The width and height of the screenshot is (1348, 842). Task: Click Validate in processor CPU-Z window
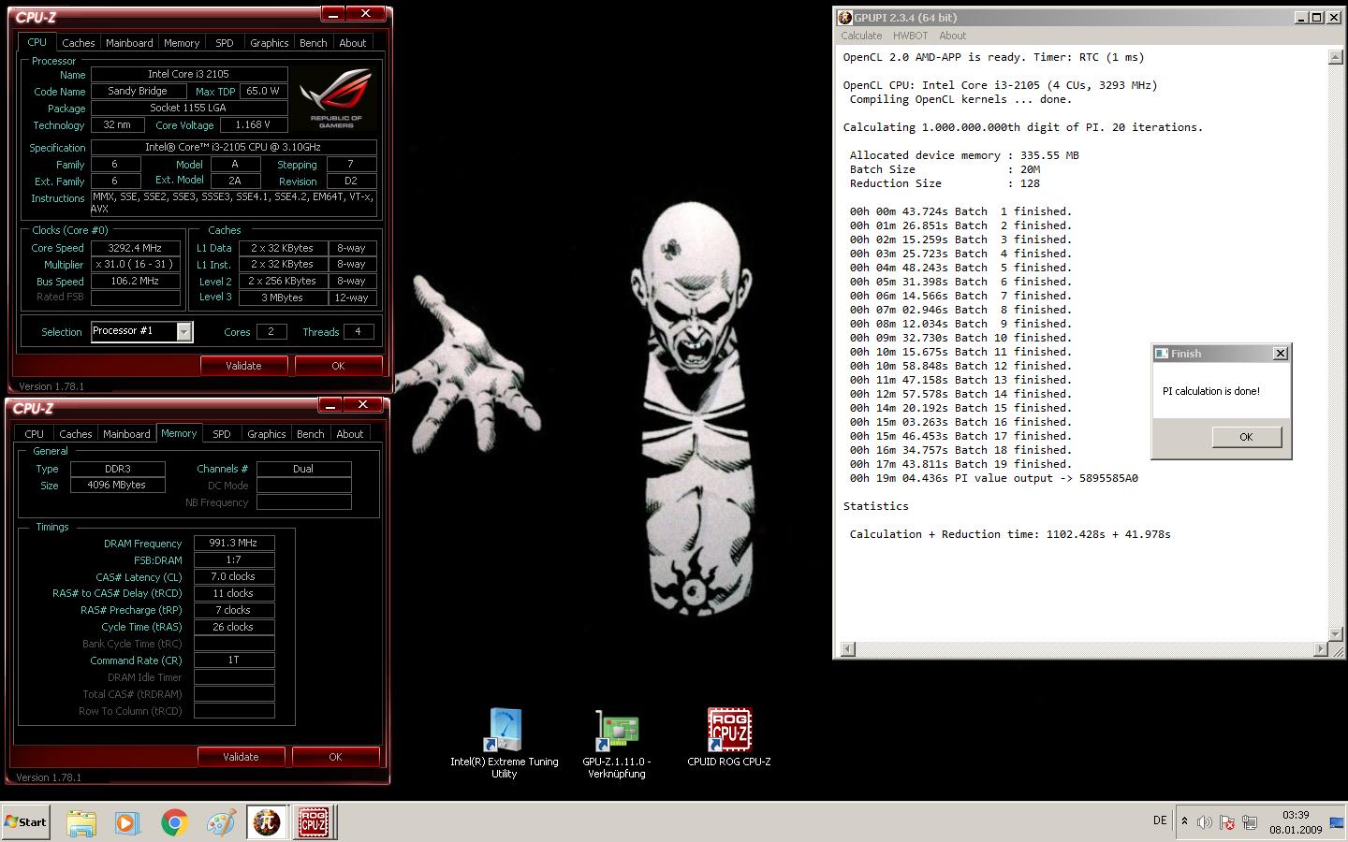coord(243,366)
